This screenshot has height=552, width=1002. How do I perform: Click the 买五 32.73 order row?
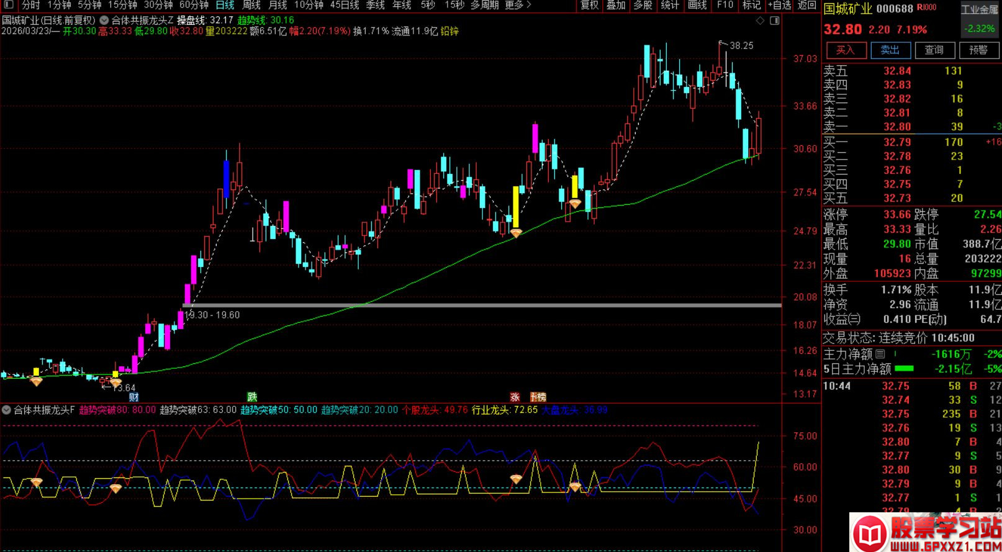(x=912, y=198)
